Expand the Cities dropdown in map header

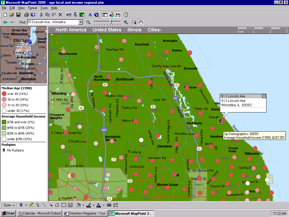click(x=154, y=30)
